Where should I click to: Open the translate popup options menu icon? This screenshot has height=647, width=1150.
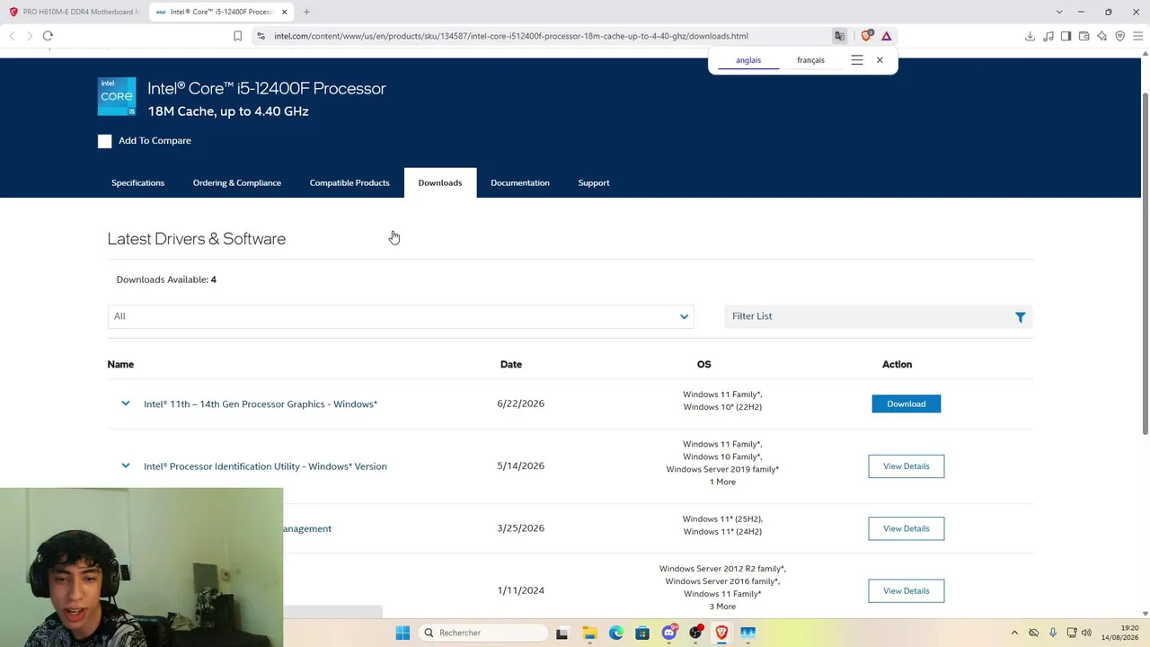point(857,60)
